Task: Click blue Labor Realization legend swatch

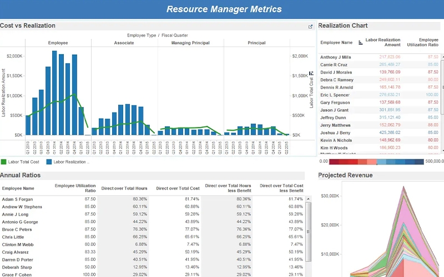Action: click(49, 162)
